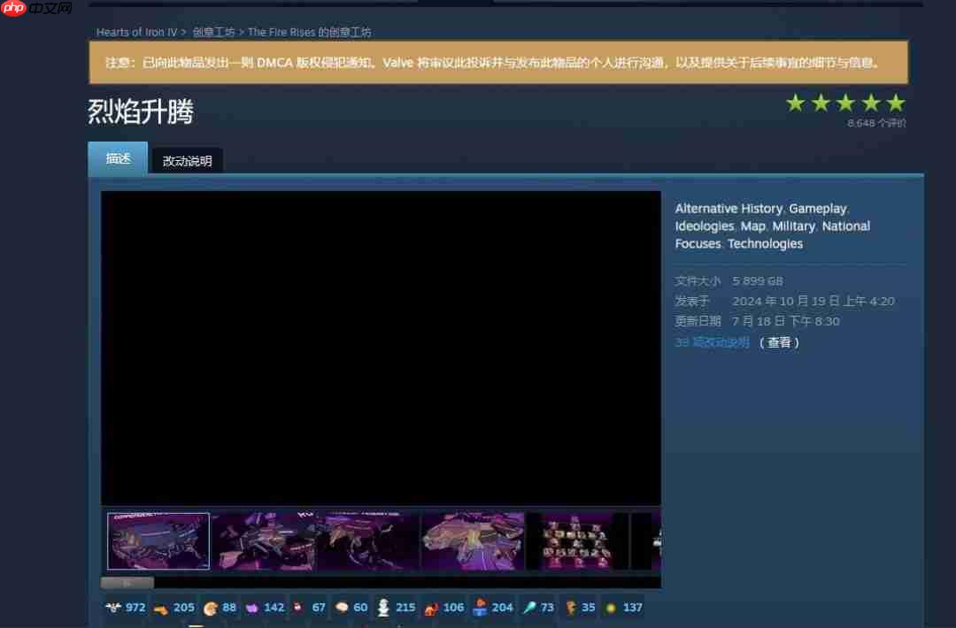Click the award icon showing 88

[218, 608]
